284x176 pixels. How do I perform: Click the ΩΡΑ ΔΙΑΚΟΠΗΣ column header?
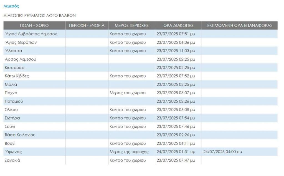point(178,25)
